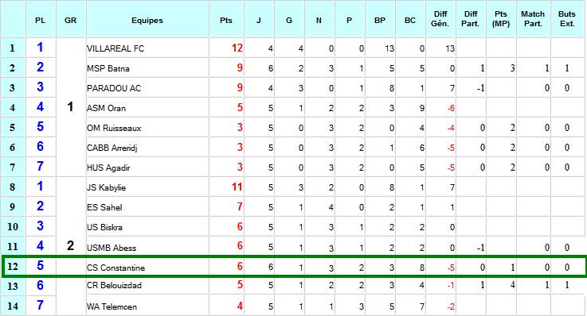The image size is (587, 316).
Task: Select the Pts column header
Action: pyautogui.click(x=226, y=19)
